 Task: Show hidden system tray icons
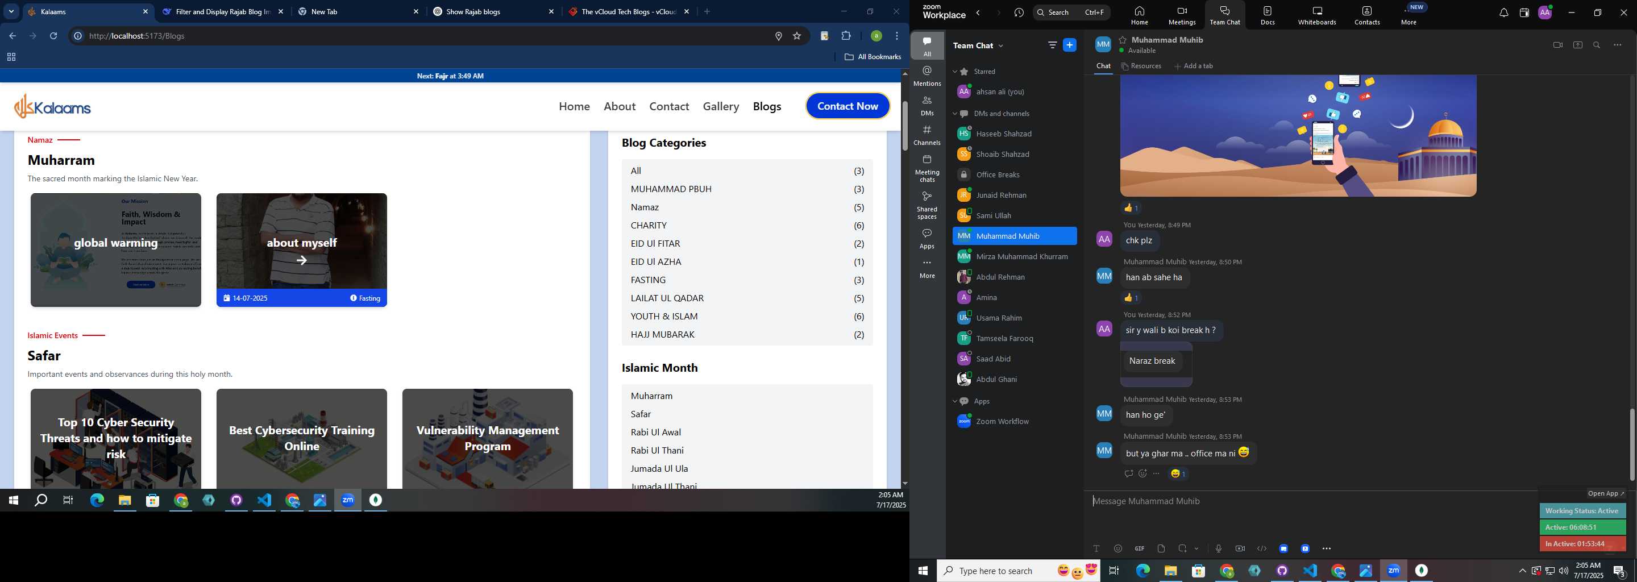click(x=1522, y=571)
